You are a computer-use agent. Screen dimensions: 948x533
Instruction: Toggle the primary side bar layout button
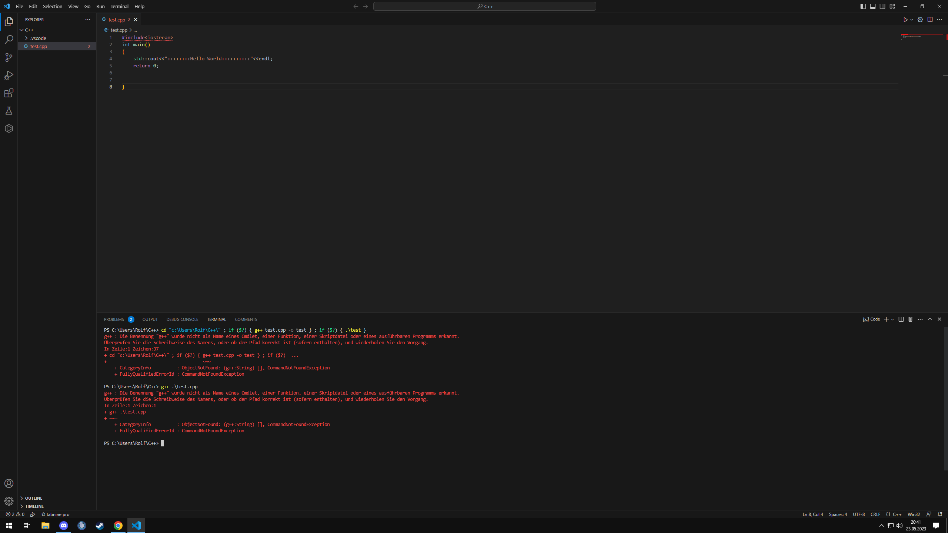(863, 6)
